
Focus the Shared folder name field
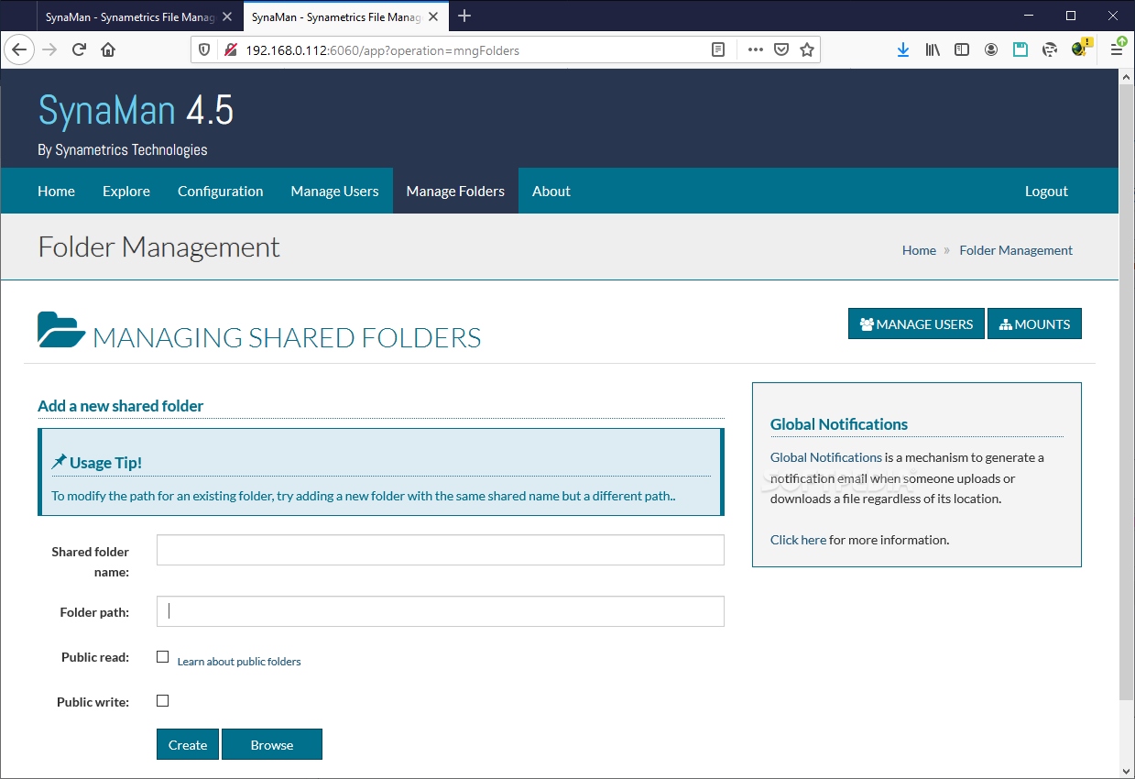tap(441, 550)
